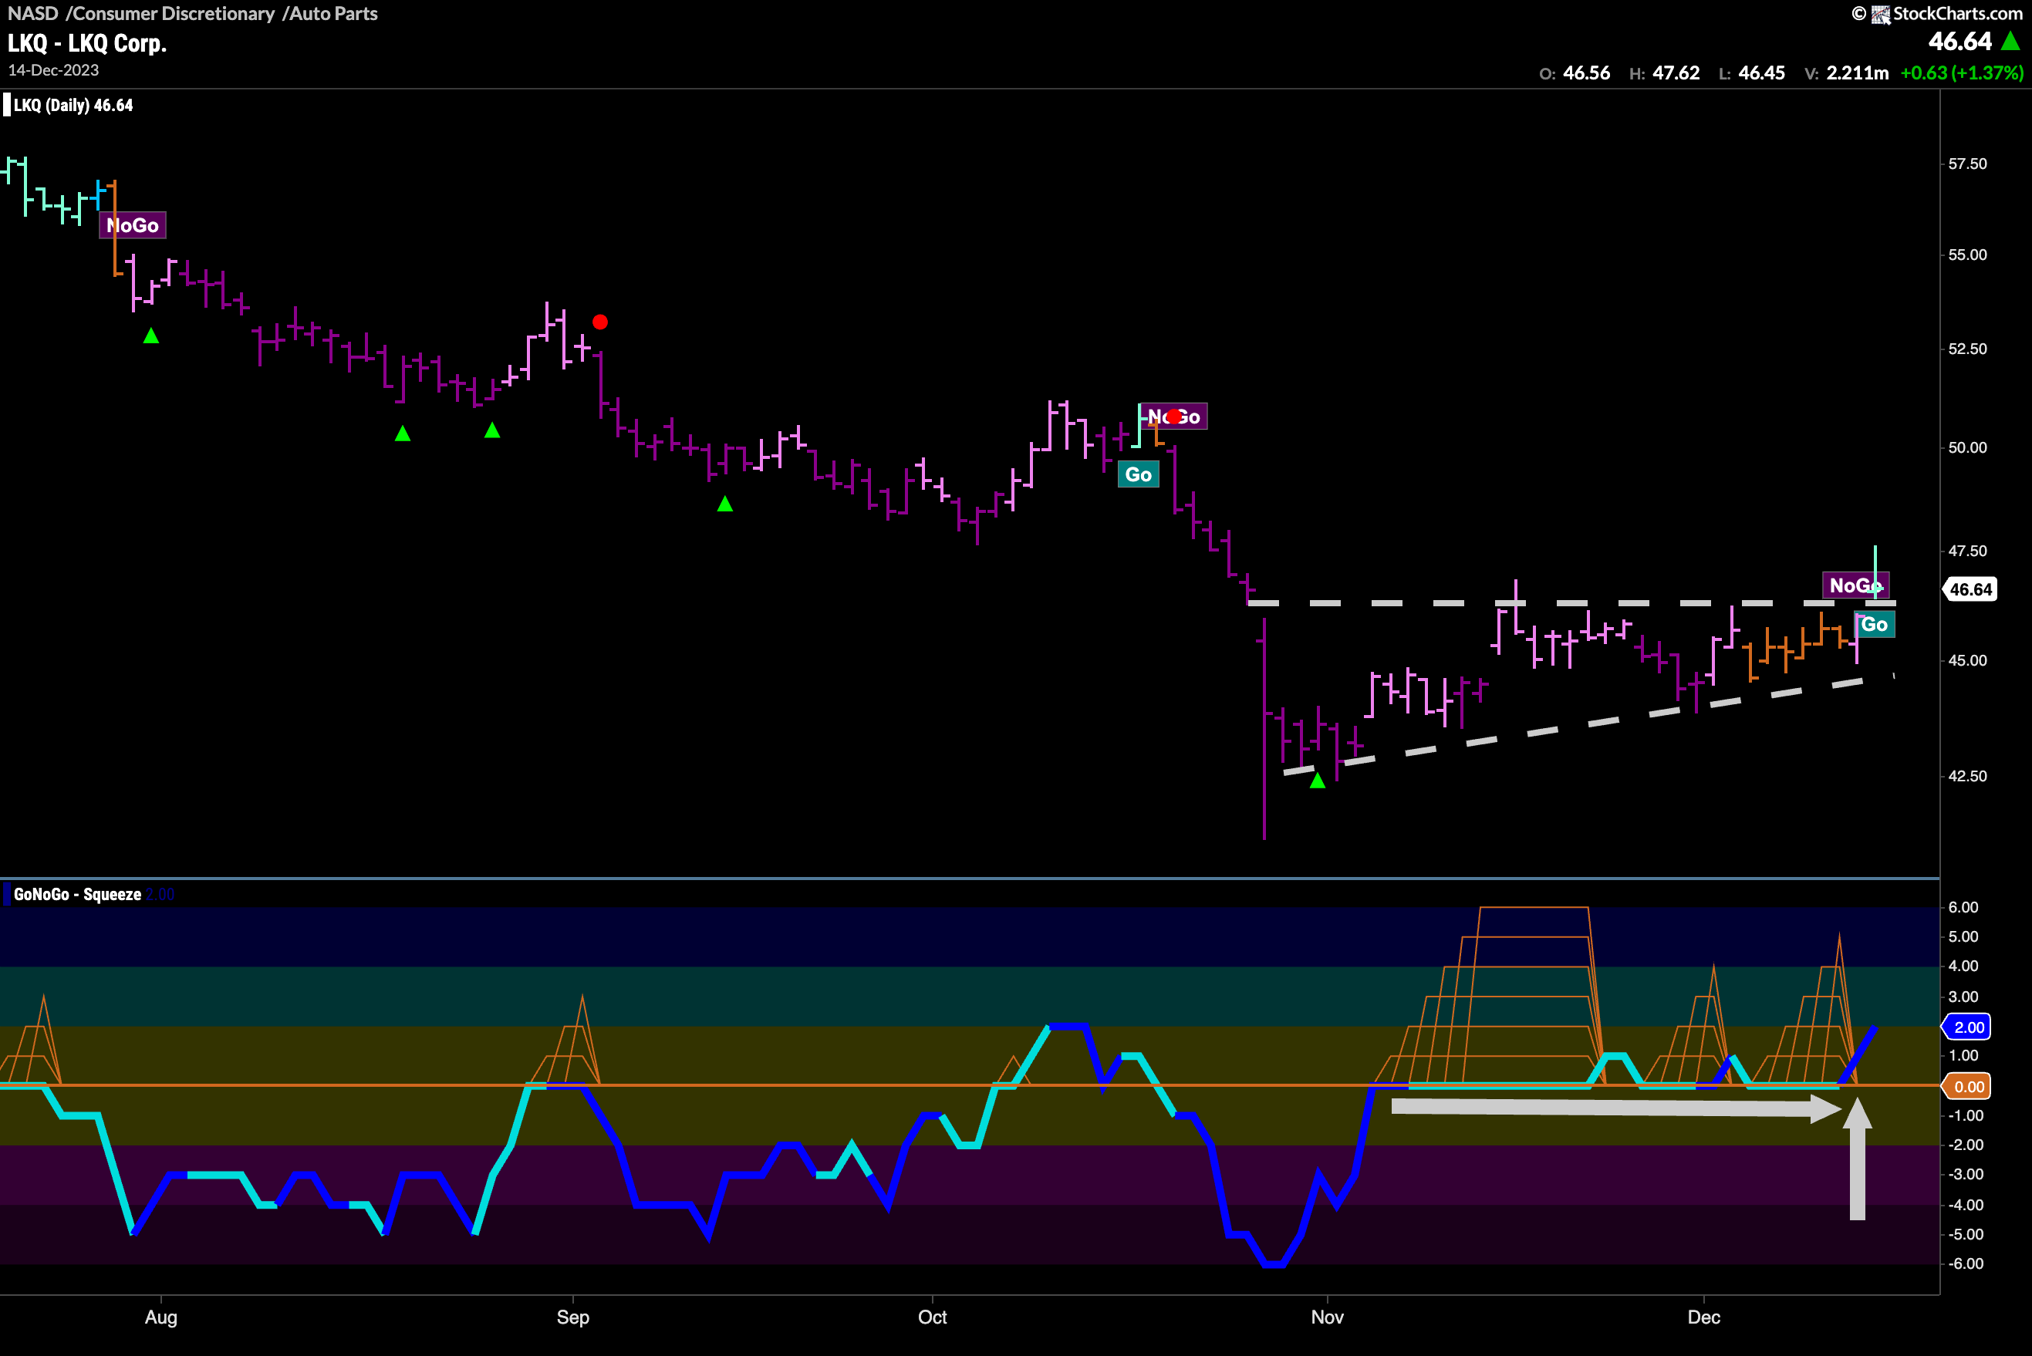Click the red dot on the October NoGo label

click(1174, 417)
